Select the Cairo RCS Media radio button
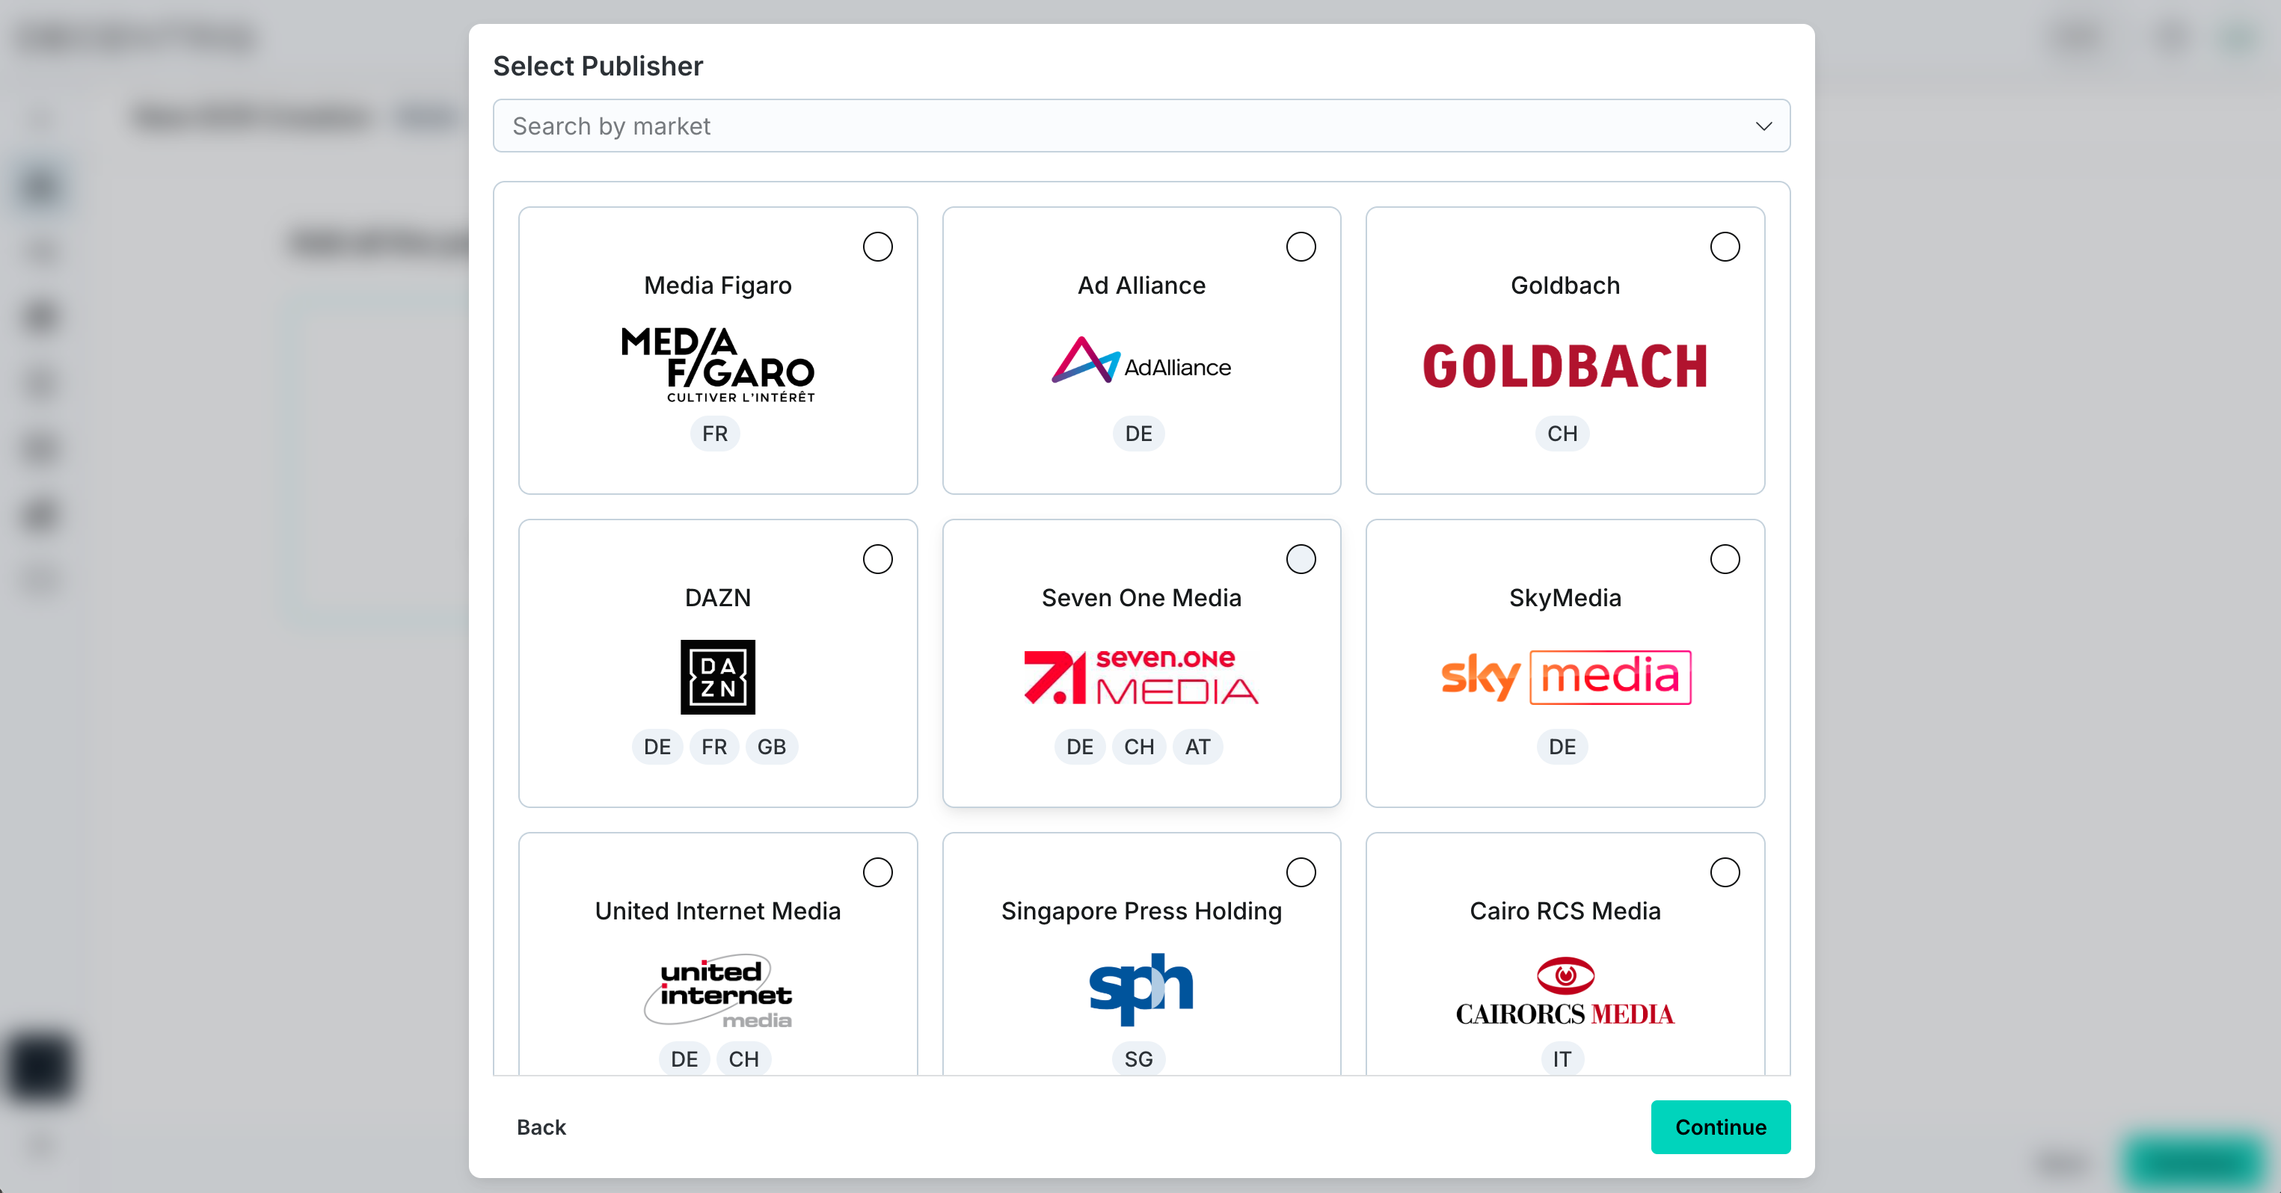Screen dimensions: 2281x1193 [1725, 872]
